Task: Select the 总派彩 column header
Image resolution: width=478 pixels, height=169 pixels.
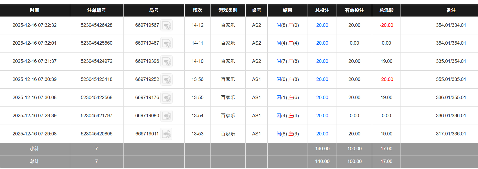Action: click(386, 10)
